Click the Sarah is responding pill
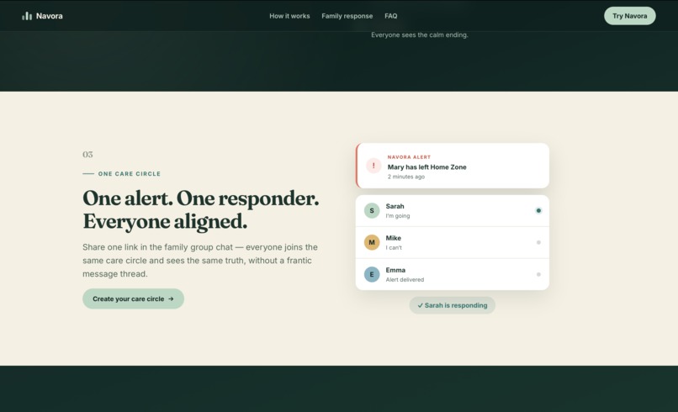Image resolution: width=678 pixels, height=412 pixels. pyautogui.click(x=452, y=305)
